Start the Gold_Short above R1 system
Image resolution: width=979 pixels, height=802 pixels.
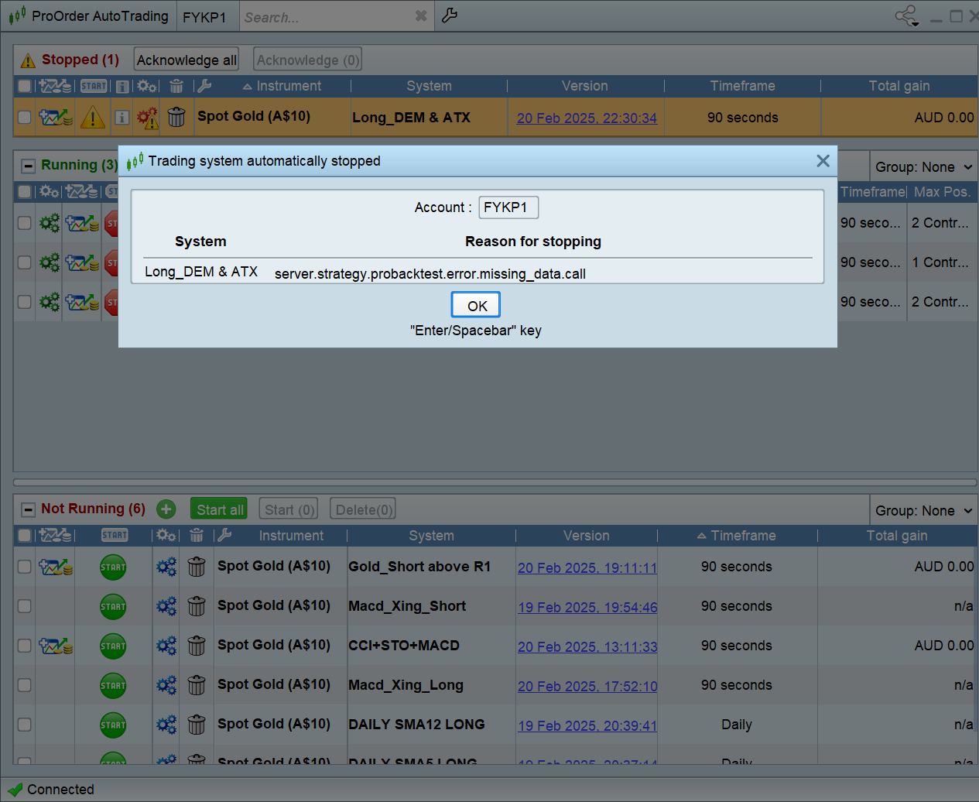[x=113, y=567]
